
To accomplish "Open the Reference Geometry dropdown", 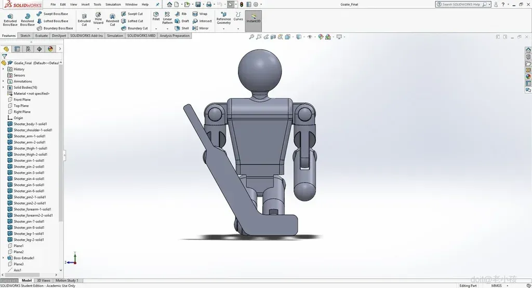I will tap(223, 29).
